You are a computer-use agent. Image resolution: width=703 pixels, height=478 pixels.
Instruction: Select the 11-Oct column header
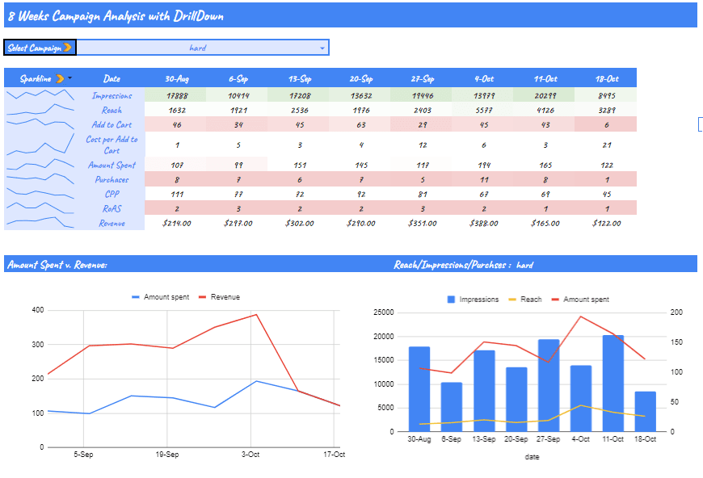[x=545, y=79]
